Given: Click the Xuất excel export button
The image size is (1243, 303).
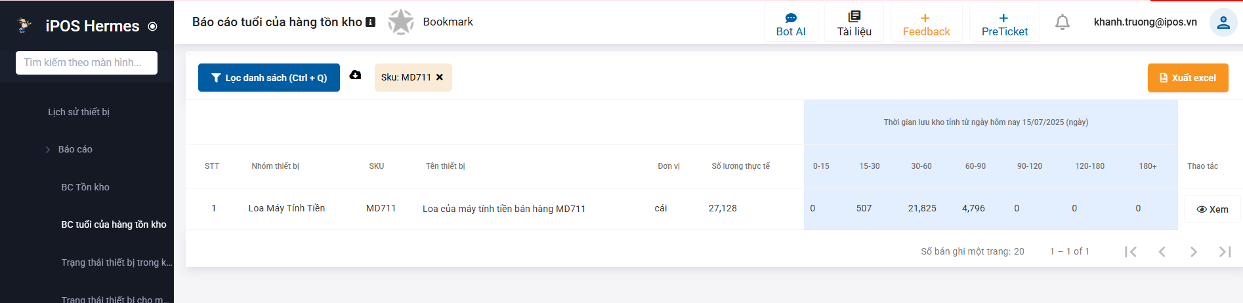Looking at the screenshot, I should pos(1188,78).
